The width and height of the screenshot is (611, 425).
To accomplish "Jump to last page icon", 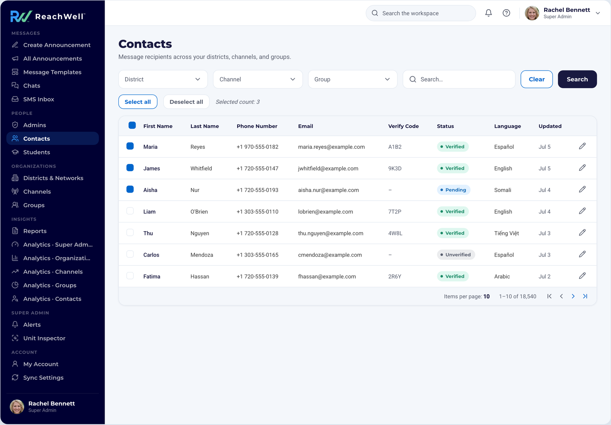I will 585,296.
